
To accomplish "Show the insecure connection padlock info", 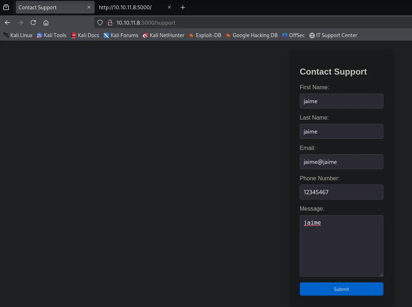I will (110, 22).
